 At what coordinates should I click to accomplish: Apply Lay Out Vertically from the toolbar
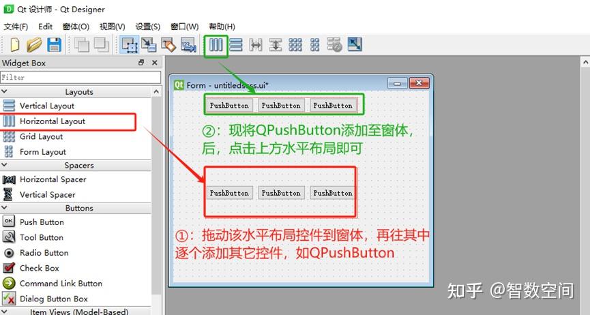pyautogui.click(x=236, y=45)
